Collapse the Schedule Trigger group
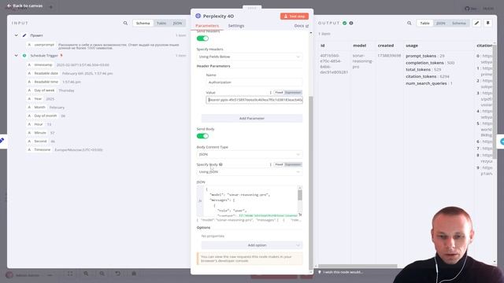Viewport: 504px width, 283px height. 16,56
